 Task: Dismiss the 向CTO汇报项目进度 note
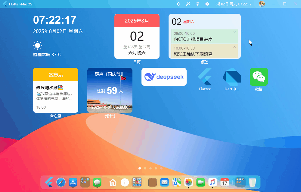tap(234, 32)
